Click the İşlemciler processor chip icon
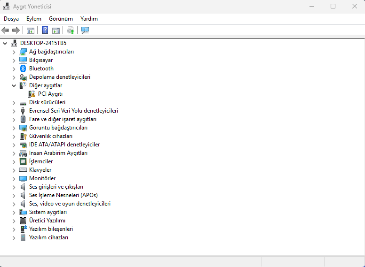Viewport: 365px width, 267px height. click(23, 161)
